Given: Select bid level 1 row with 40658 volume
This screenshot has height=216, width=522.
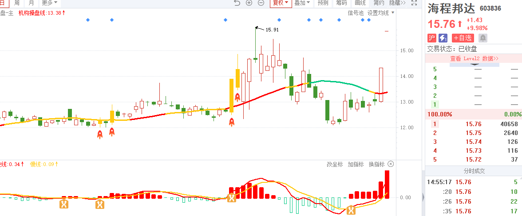Looking at the screenshot, I should pos(474,124).
